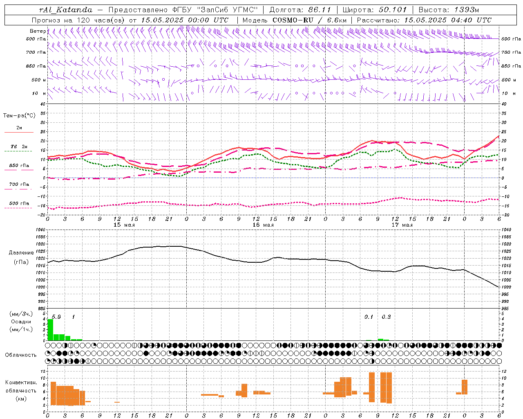Screen dimensions: 523x419
Task: Click the Td 2м dew point legend entry
Action: point(19,146)
